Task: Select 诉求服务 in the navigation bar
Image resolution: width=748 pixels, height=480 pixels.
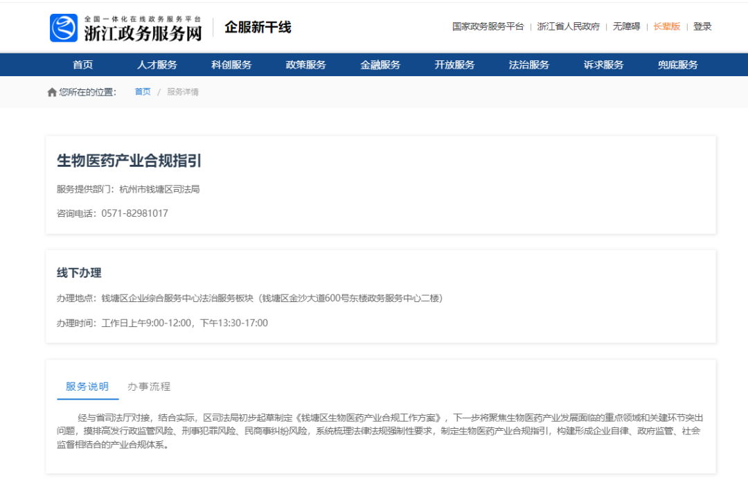Action: (603, 65)
